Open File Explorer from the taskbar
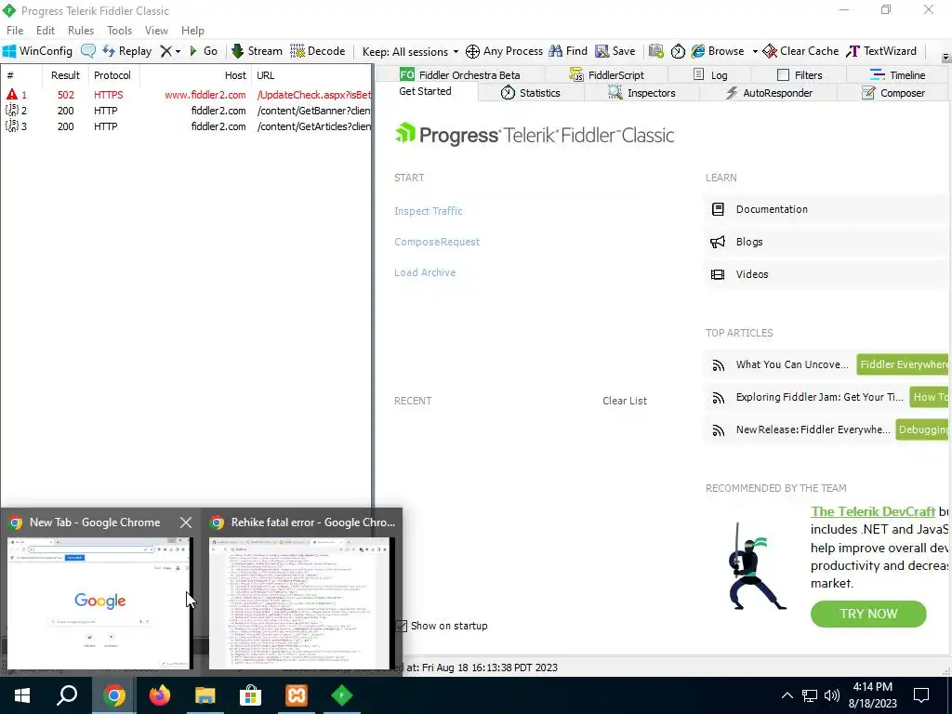 point(205,695)
